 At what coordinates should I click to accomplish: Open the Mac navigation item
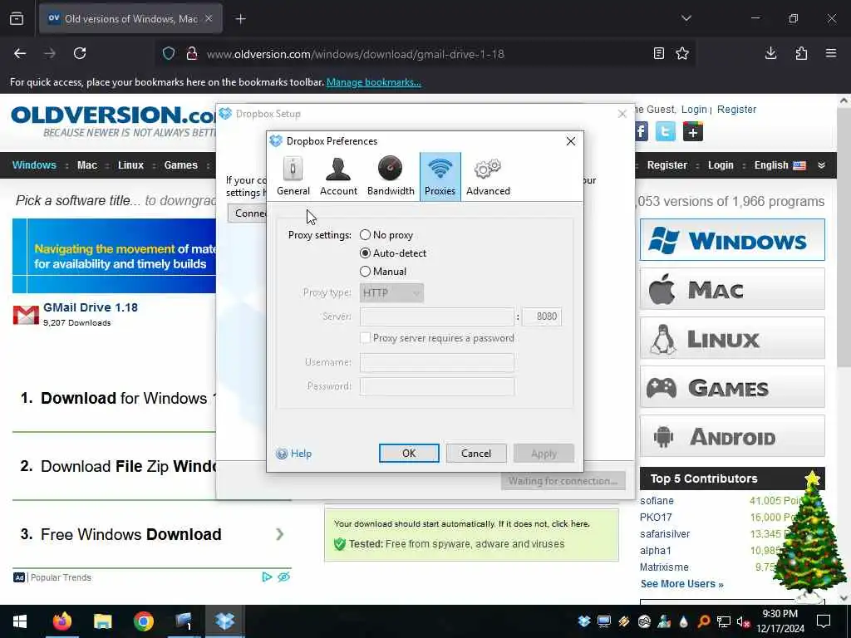(x=86, y=165)
